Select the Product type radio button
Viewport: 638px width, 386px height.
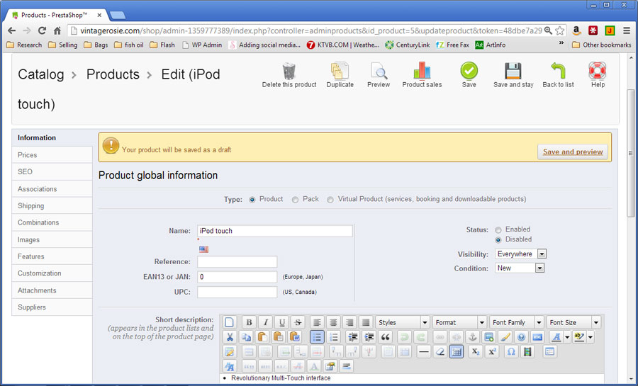[252, 200]
